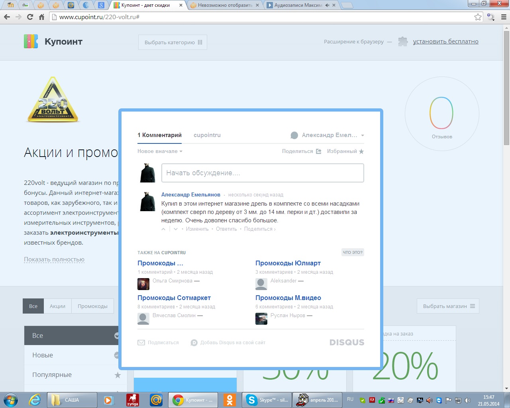Select the Все filter tab
The height and width of the screenshot is (408, 510).
(x=33, y=306)
